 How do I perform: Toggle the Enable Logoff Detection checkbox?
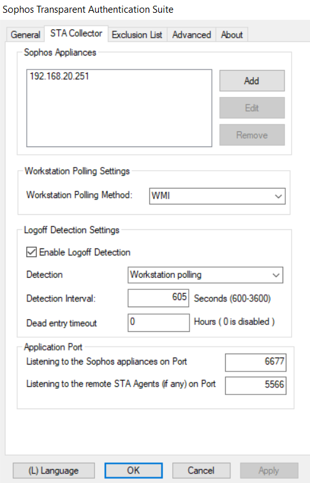click(31, 252)
